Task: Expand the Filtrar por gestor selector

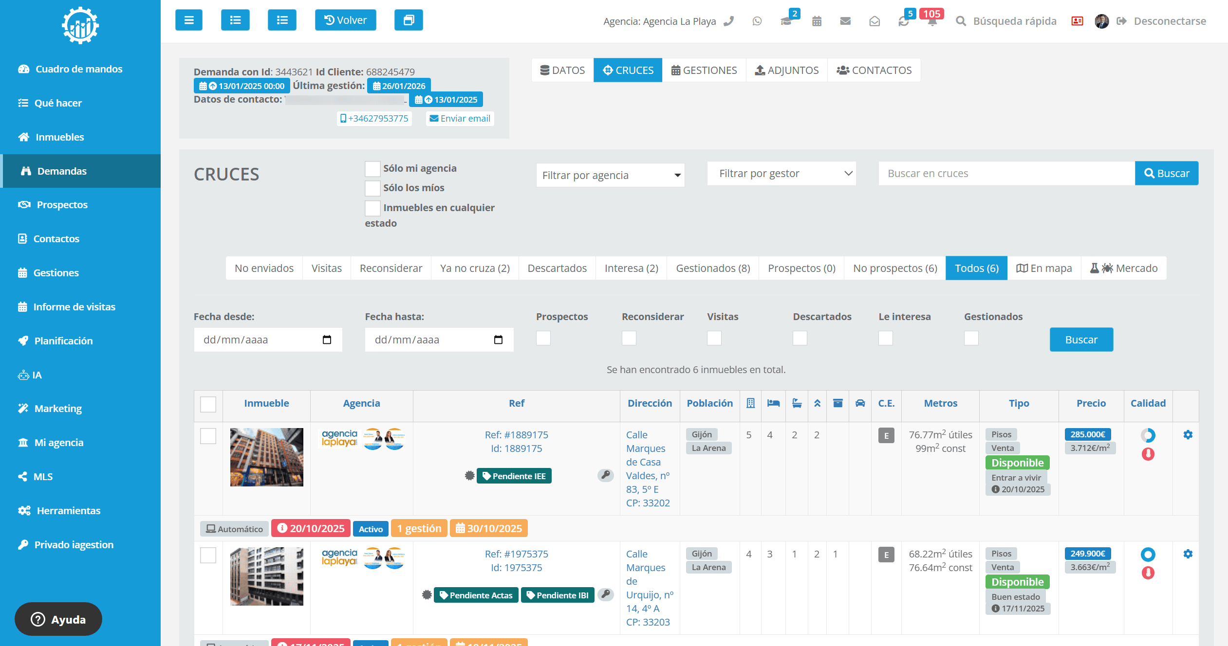Action: 781,174
